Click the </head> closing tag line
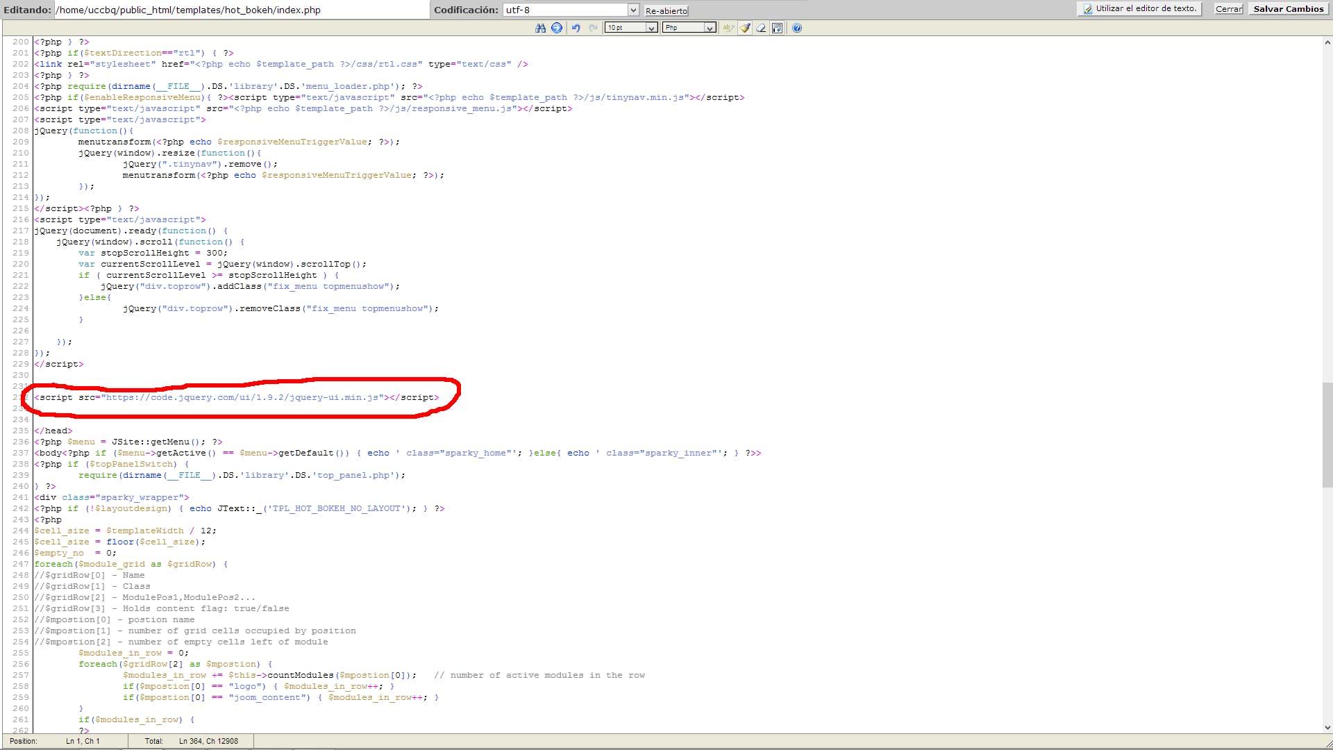The width and height of the screenshot is (1333, 750). click(53, 431)
